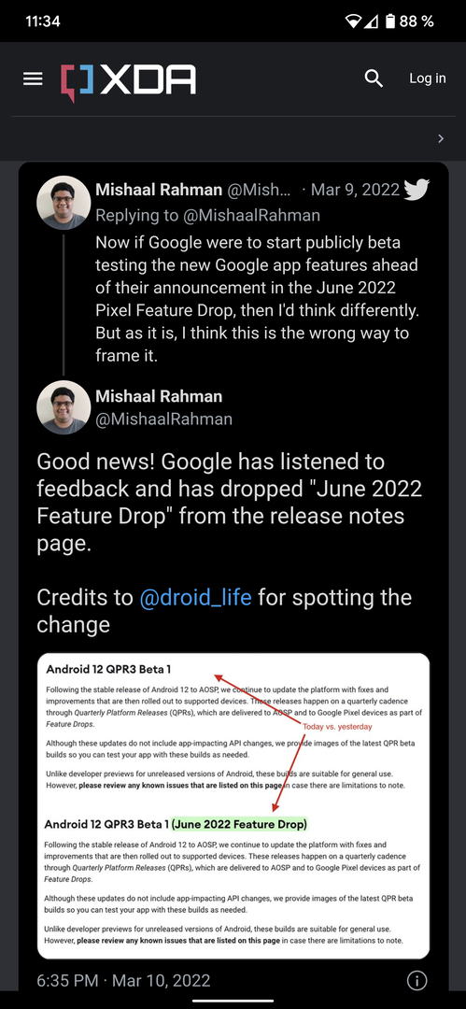466x1009 pixels.
Task: Tap the 6:35 PM · Mar 10, 2022 timestamp
Action: 123,981
